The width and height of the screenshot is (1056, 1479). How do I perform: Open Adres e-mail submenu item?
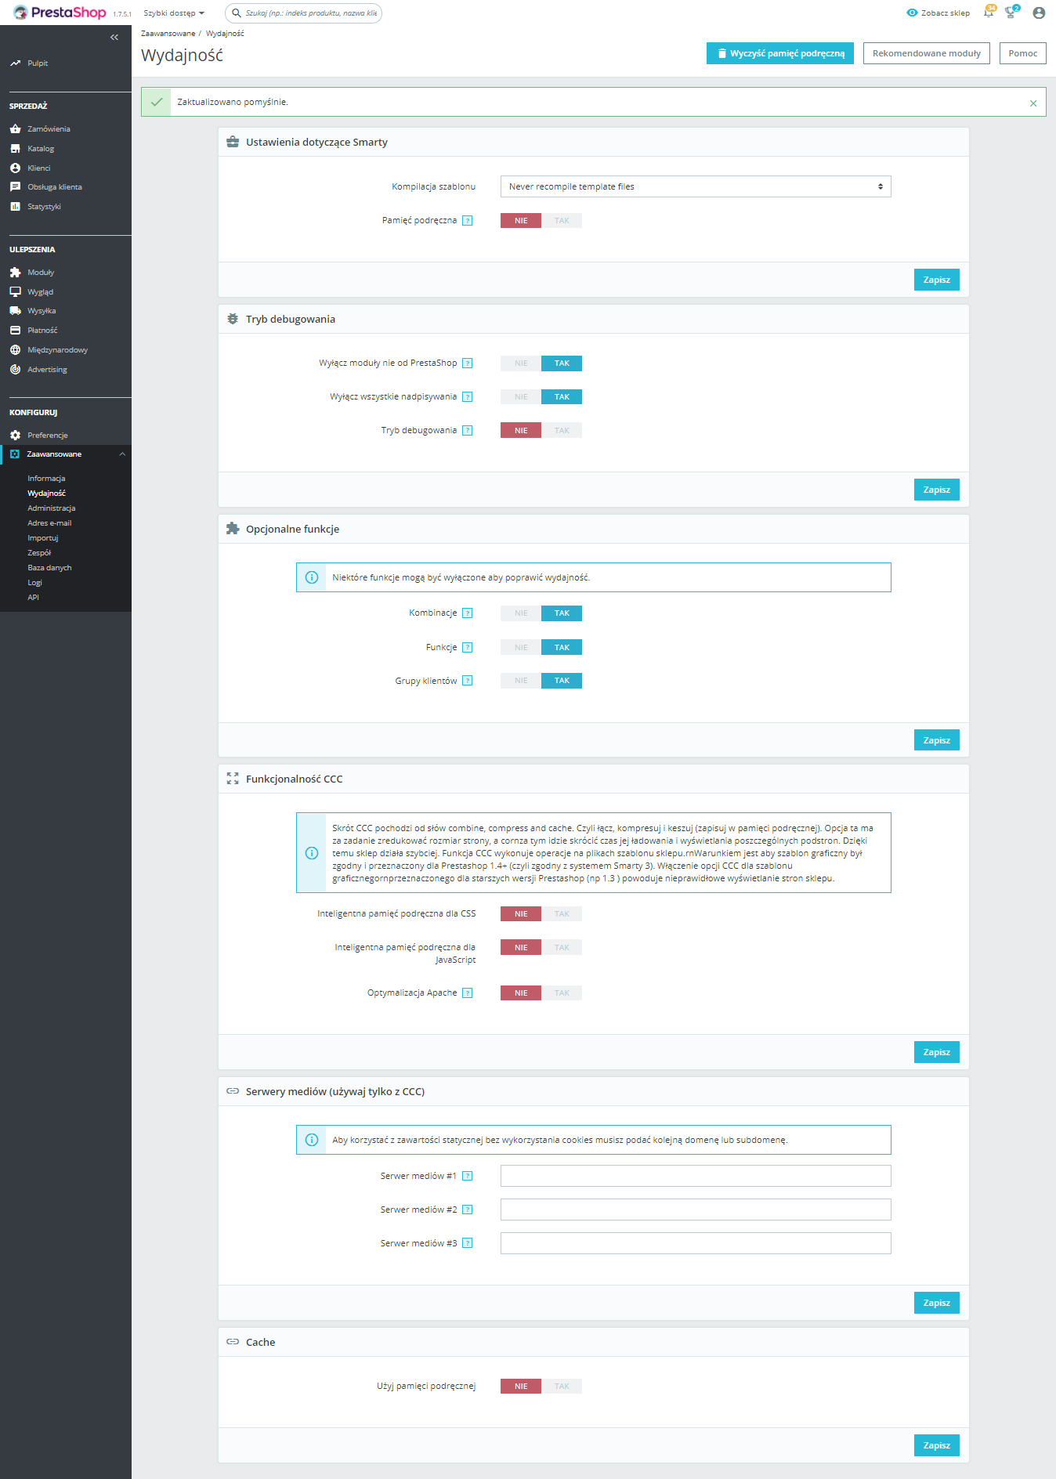(49, 523)
